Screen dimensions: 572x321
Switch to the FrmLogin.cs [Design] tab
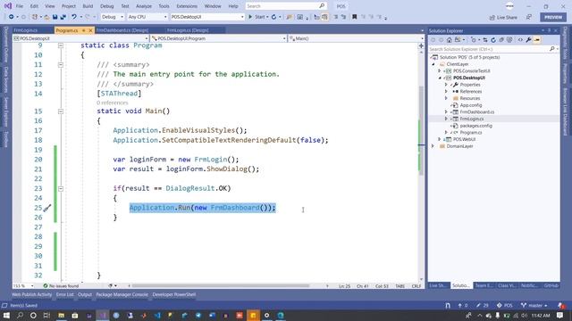coord(188,30)
